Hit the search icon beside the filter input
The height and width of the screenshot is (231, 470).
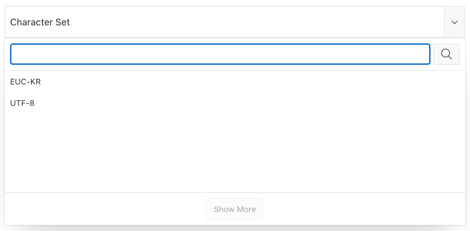coord(446,54)
